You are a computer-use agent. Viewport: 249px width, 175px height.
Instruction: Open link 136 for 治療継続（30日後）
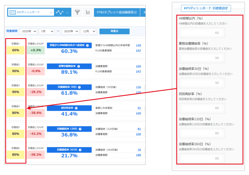coord(139,87)
